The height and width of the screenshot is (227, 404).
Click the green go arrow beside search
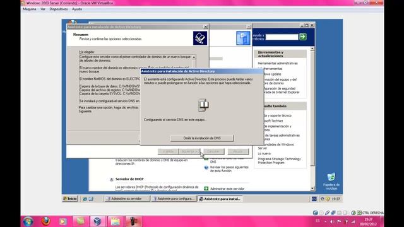(303, 37)
